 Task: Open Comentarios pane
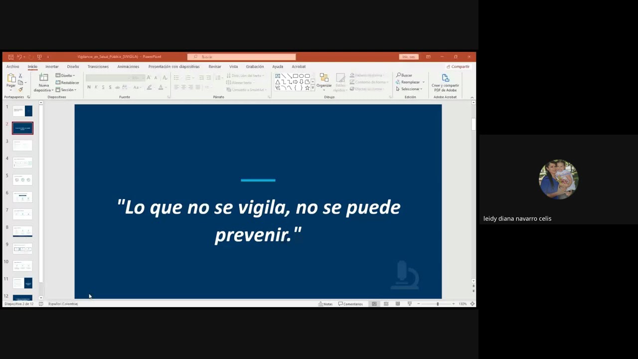[350, 304]
